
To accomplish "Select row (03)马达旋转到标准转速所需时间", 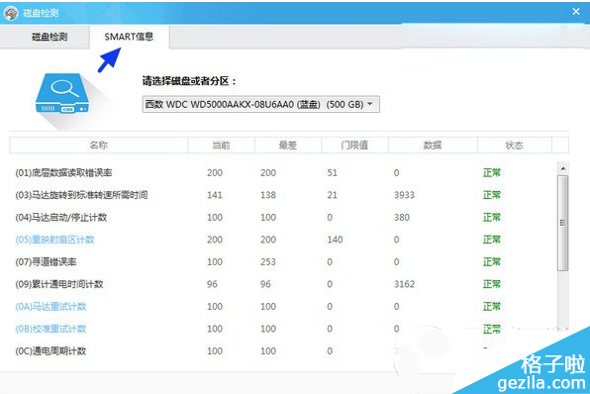I will click(284, 195).
